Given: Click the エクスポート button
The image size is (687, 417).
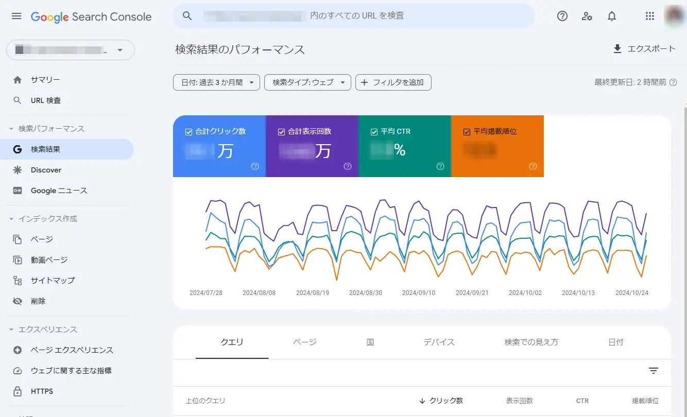Looking at the screenshot, I should (644, 49).
